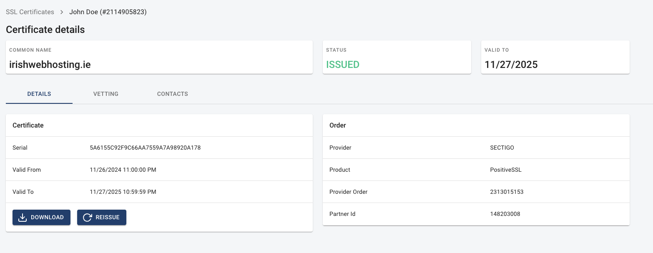Click the ISSUED status text
The height and width of the screenshot is (253, 653).
(343, 65)
